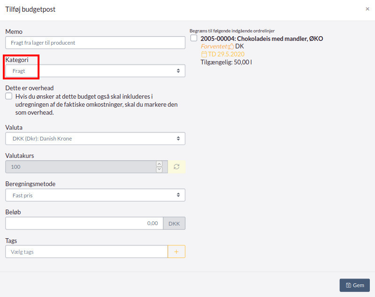Expand the Beregningsmetode dropdown
Screen dimensions: 375x297
coord(95,195)
